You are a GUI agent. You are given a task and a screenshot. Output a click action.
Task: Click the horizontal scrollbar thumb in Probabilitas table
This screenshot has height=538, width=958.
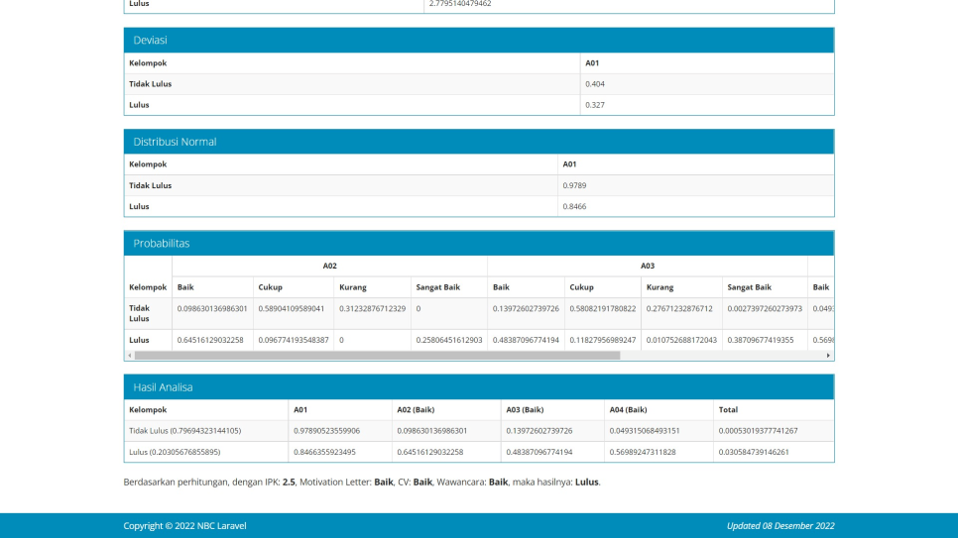pyautogui.click(x=377, y=356)
